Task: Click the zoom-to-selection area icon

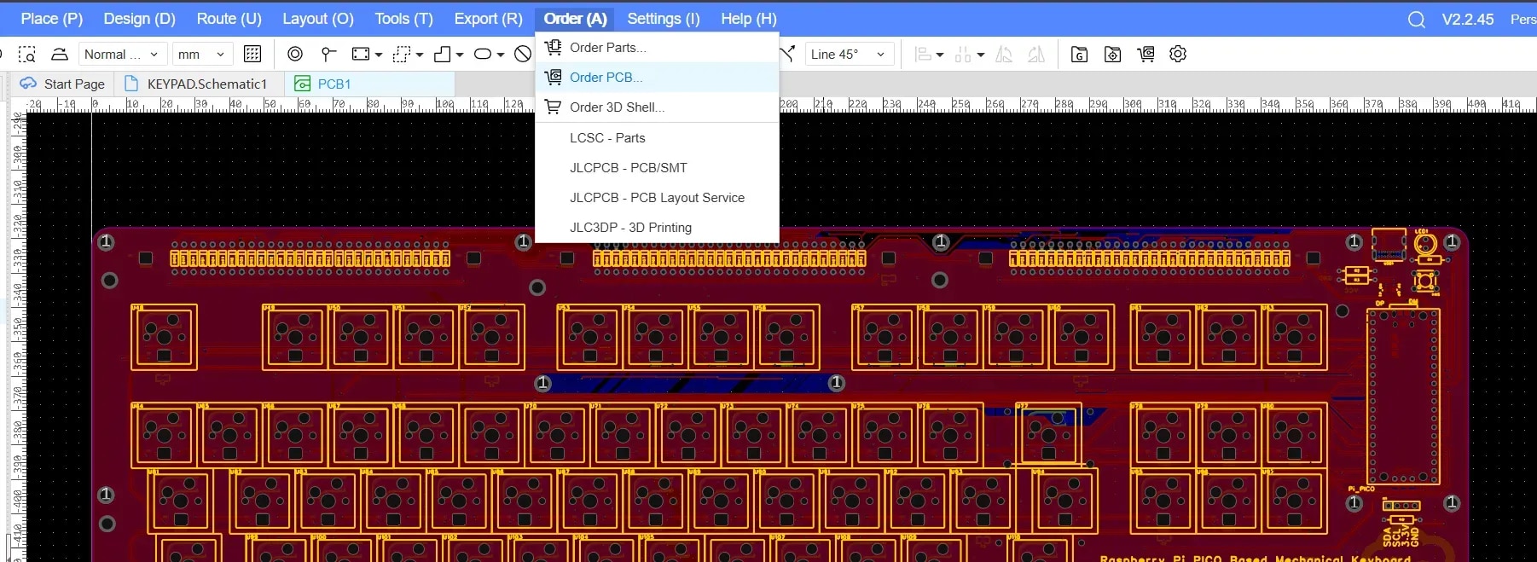Action: point(27,54)
